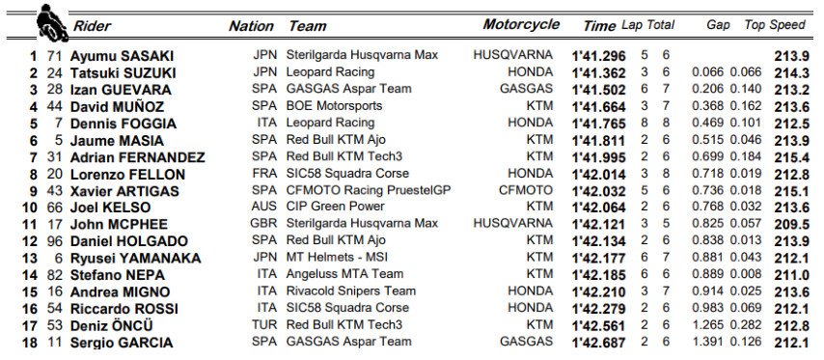This screenshot has width=824, height=360.
Task: Click the MT Helmets - MSI team cell
Action: 337,258
